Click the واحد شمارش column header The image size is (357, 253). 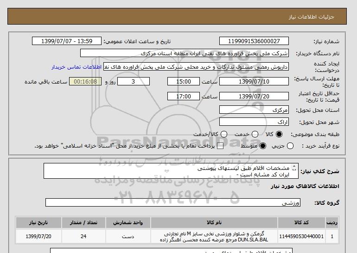[x=128, y=222]
